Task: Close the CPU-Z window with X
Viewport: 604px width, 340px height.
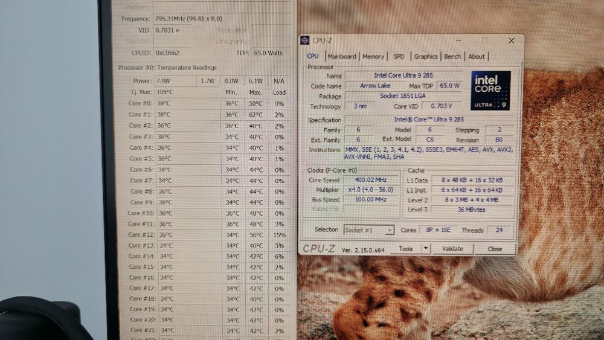Action: click(511, 40)
